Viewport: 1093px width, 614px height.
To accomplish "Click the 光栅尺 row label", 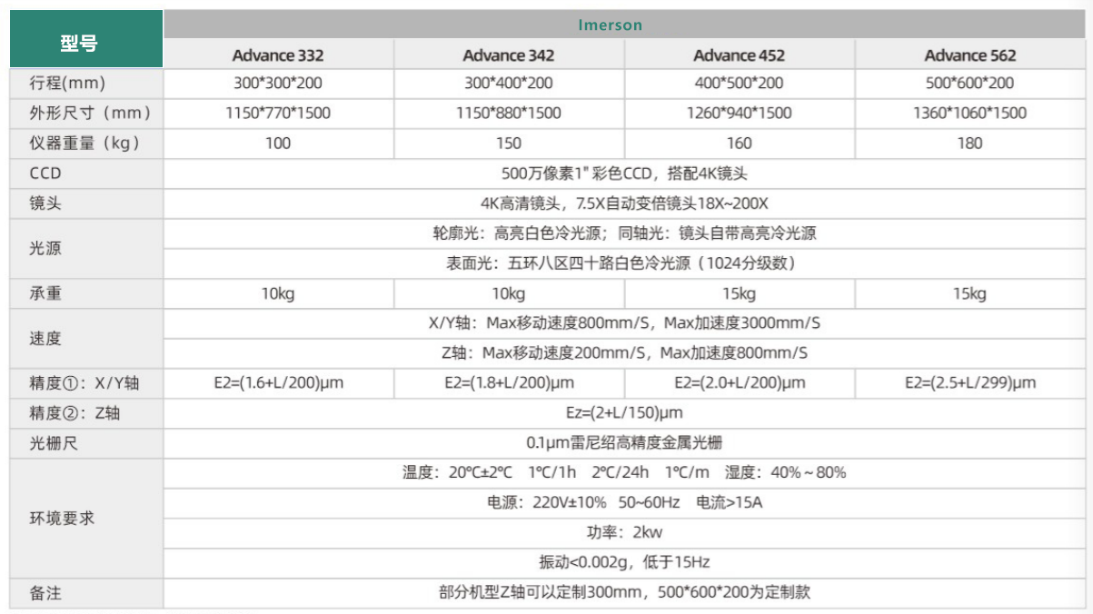I will click(54, 443).
